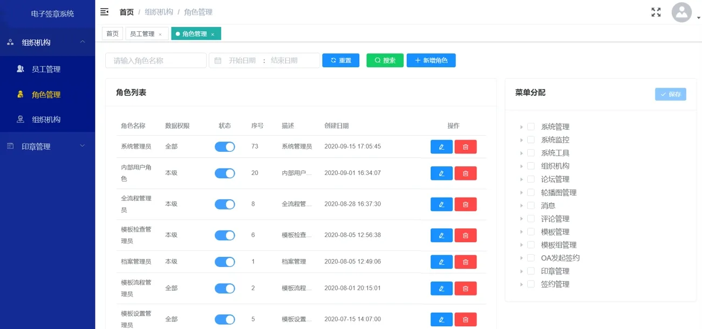Toggle status switch for 模板流程管理员
This screenshot has height=329, width=702.
225,289
